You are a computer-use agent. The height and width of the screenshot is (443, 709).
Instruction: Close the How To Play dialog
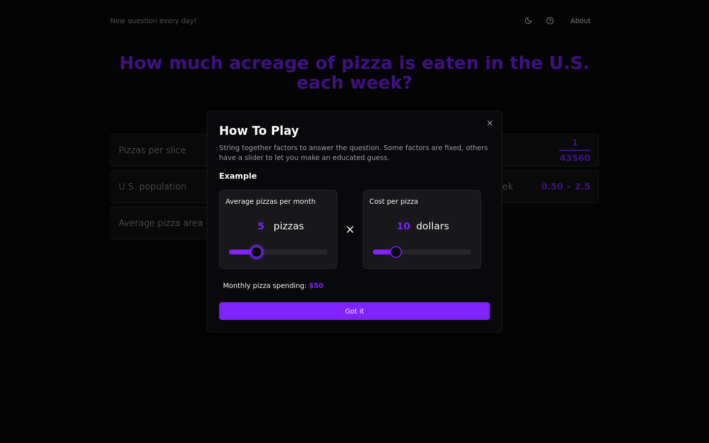point(490,123)
